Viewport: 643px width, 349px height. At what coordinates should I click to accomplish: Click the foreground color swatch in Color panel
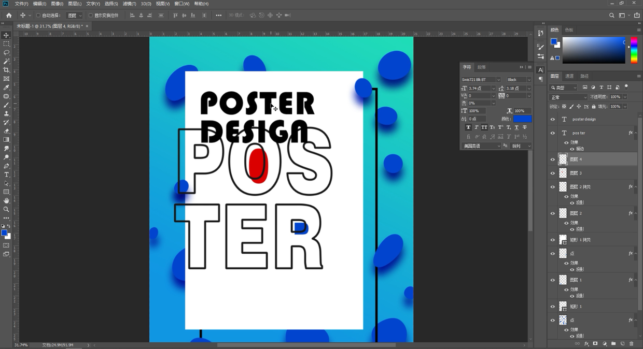click(553, 41)
